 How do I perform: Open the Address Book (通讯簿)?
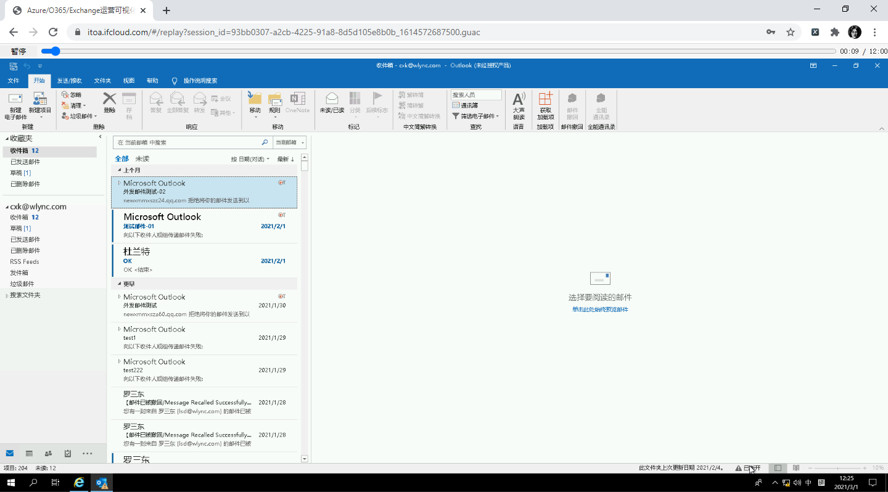coord(465,105)
